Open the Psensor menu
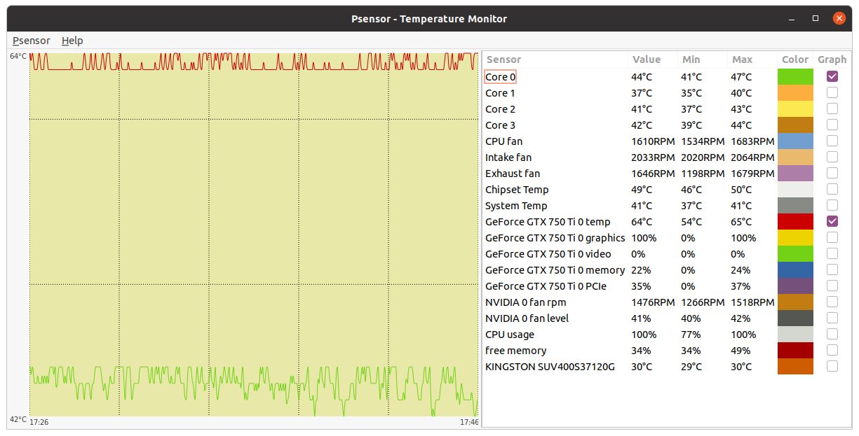The image size is (859, 436). pos(32,41)
